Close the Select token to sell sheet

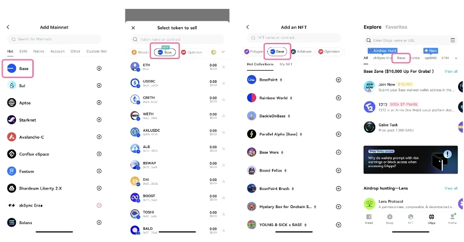point(133,28)
